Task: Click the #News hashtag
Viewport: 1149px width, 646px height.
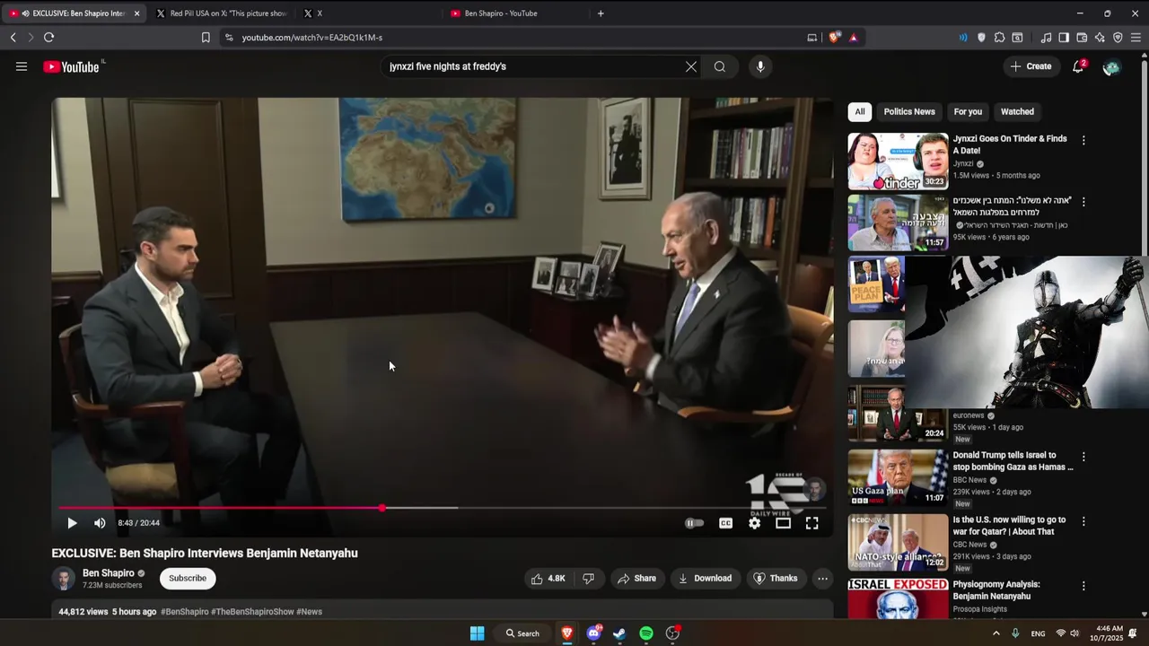Action: pos(309,612)
